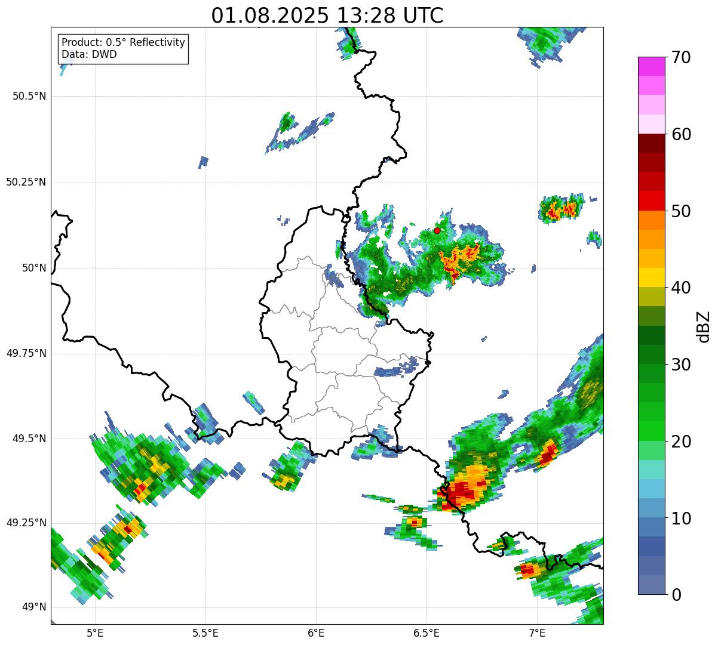Click the 49.75°N latitude tick label

point(26,353)
